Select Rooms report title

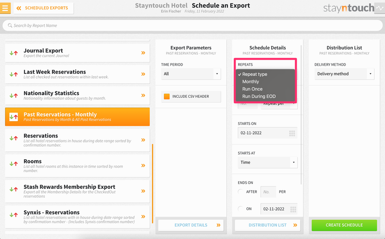pos(33,161)
